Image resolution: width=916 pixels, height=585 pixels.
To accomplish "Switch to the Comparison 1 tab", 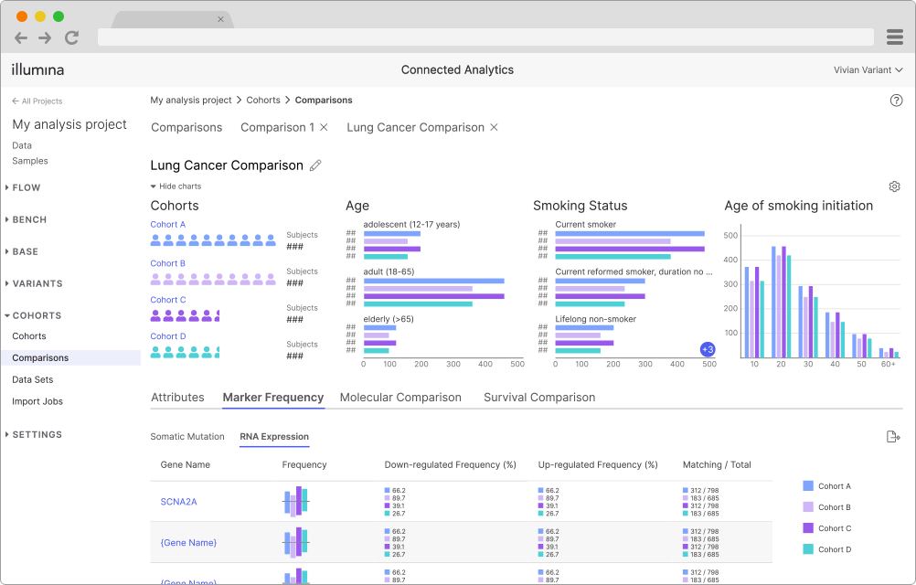I will [278, 127].
